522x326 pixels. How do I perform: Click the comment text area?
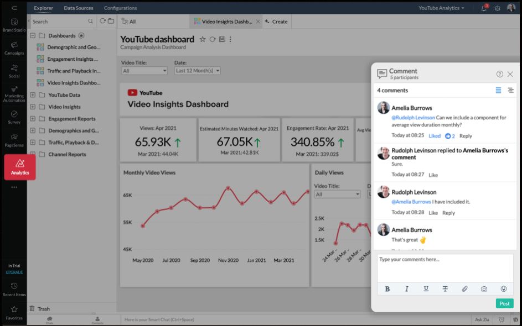click(x=445, y=268)
